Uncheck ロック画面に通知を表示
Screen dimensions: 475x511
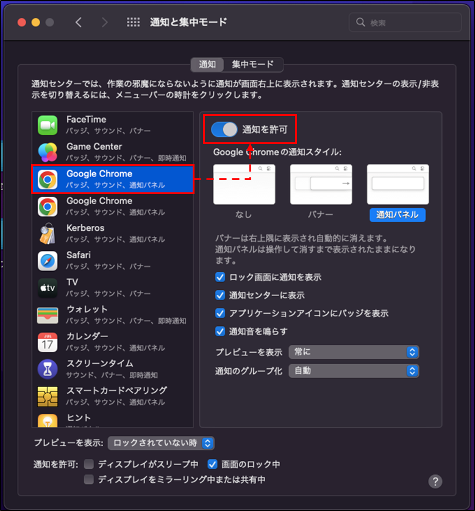tap(220, 277)
